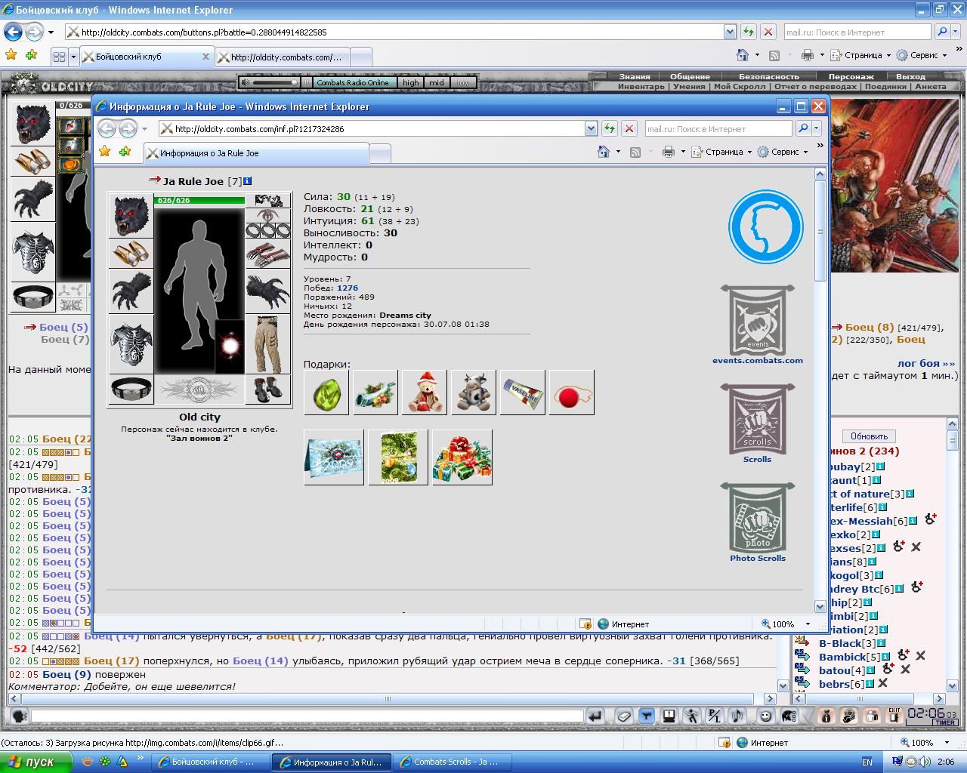Expand the main window address bar dropdown
Screen dimensions: 967x773
730,32
